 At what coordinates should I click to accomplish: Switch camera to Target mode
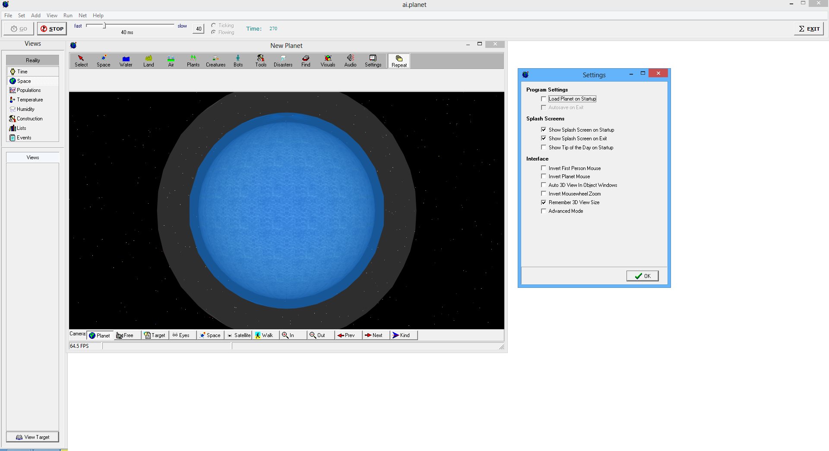(155, 335)
